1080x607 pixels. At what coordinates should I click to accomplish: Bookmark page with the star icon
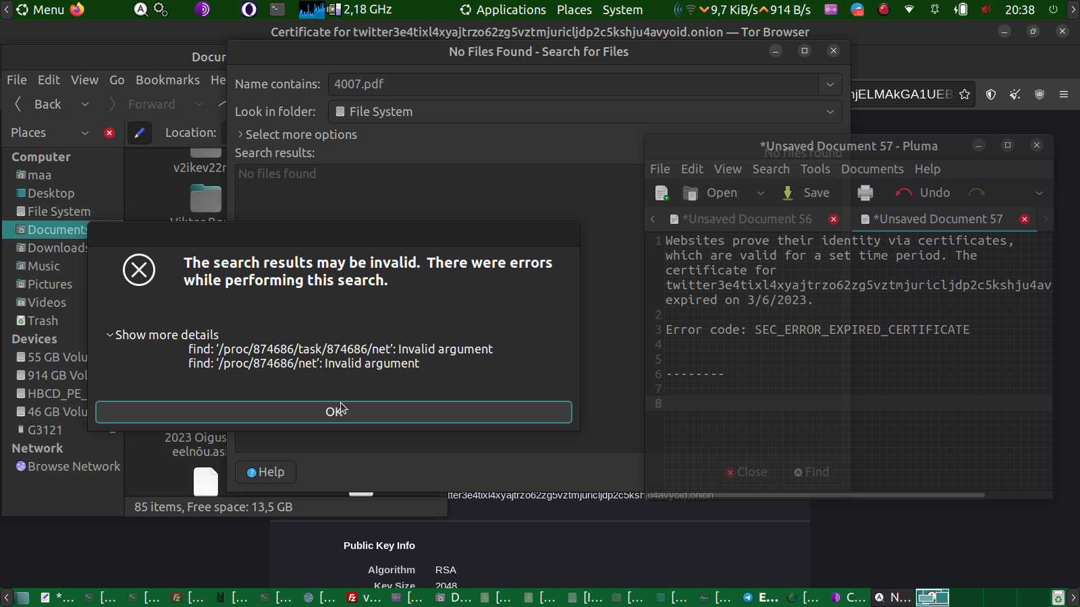click(x=965, y=94)
